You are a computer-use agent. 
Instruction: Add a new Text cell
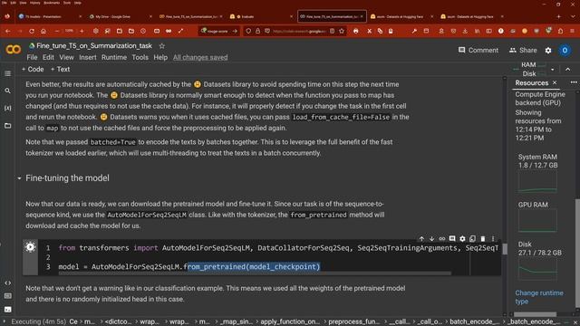[60, 69]
